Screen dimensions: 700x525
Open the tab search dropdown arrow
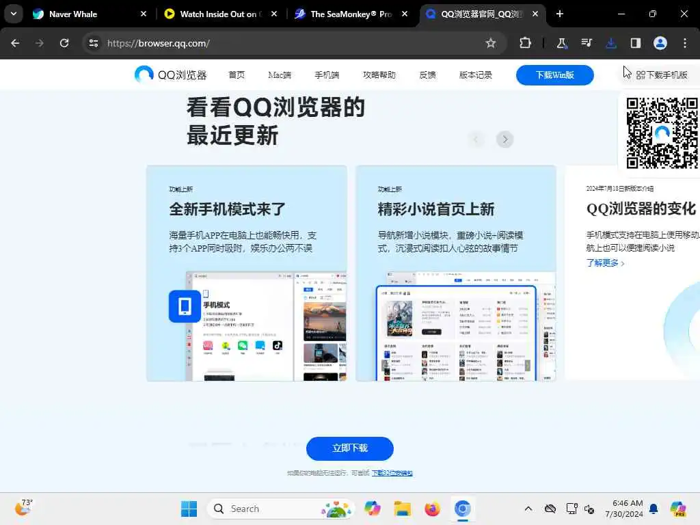pyautogui.click(x=14, y=14)
